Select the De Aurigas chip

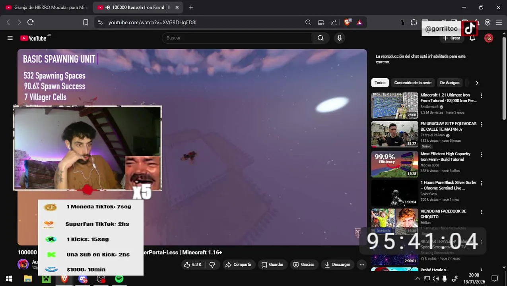pos(450,83)
